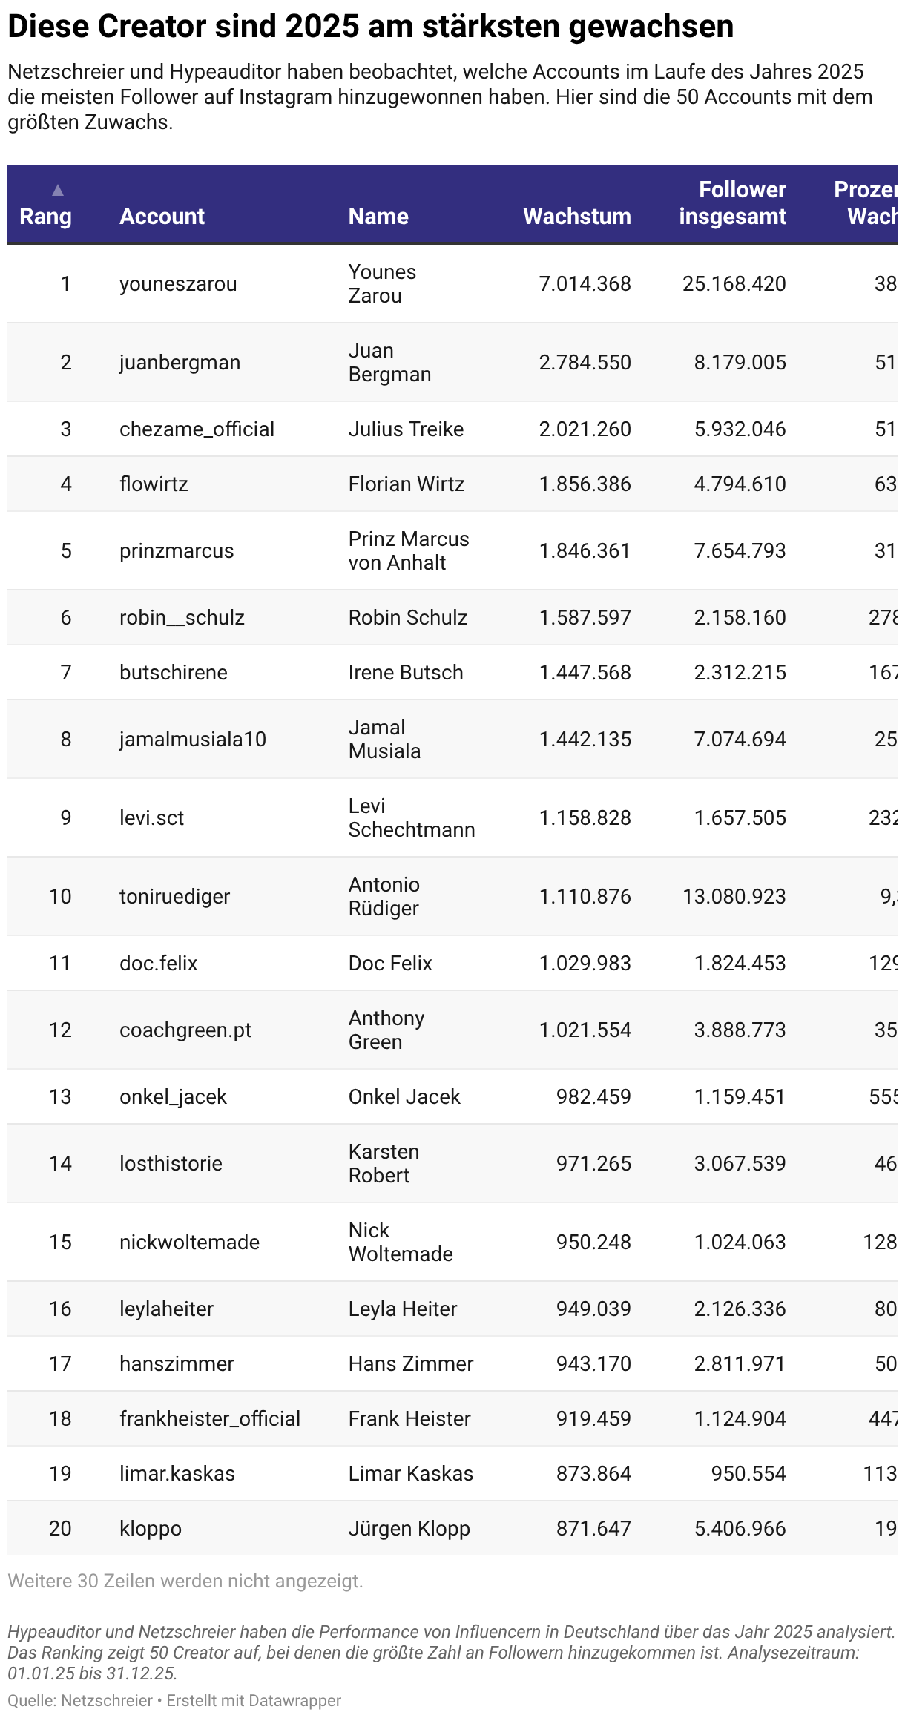Sort table by Name column header

(378, 216)
